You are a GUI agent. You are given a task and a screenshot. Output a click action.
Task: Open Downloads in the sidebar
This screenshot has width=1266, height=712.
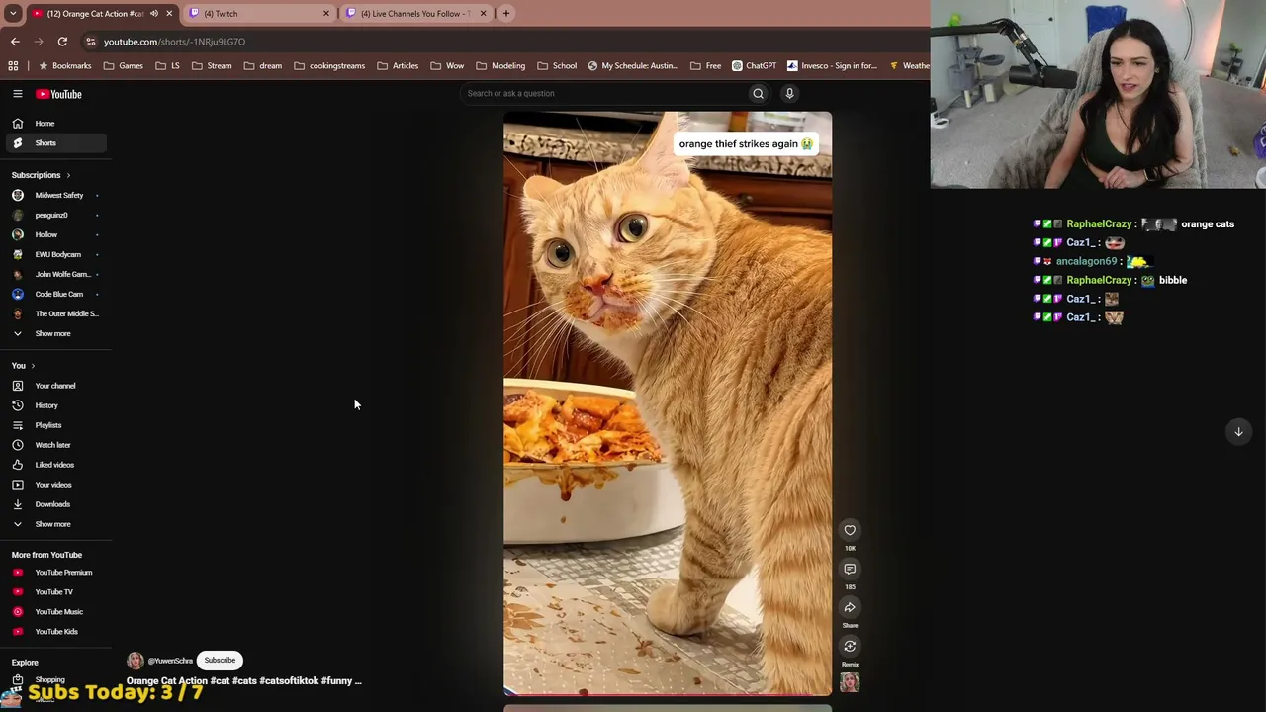pos(54,504)
